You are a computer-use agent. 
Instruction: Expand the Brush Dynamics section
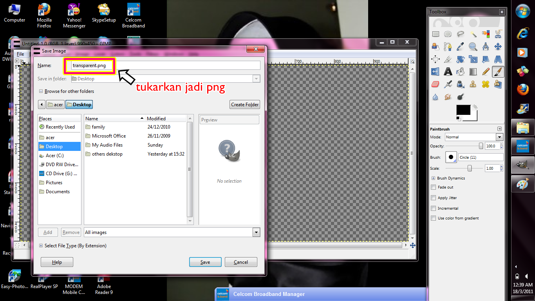[434, 178]
